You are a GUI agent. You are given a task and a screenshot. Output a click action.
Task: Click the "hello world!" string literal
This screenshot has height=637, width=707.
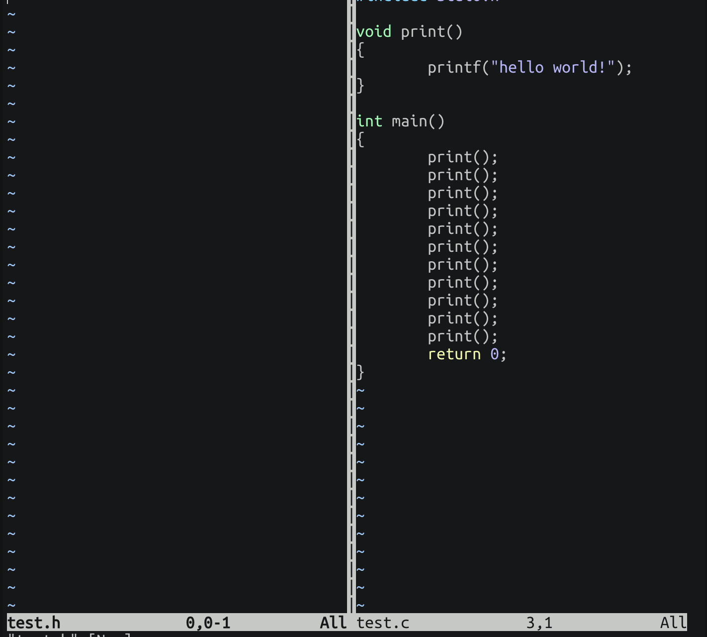(553, 68)
